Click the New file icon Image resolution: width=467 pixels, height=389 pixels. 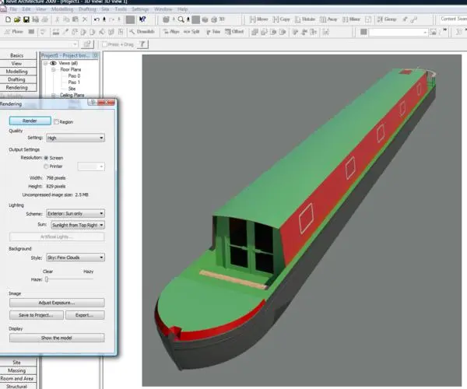pyautogui.click(x=8, y=19)
